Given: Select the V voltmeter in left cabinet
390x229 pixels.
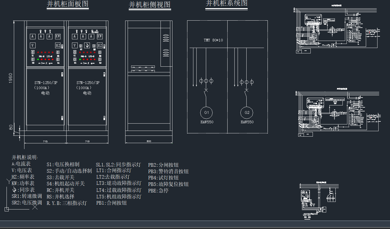Looking at the screenshot, I should coord(33,46).
